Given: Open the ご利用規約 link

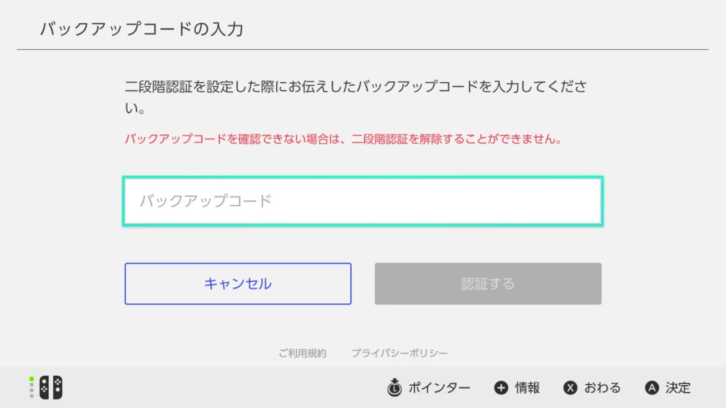Looking at the screenshot, I should (302, 353).
